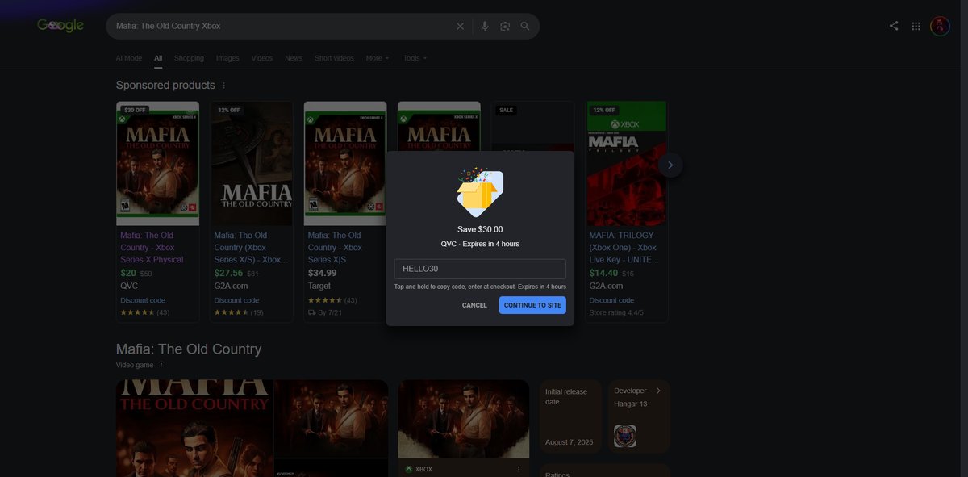Click Discount code under $27.56 G2A listing
This screenshot has width=968, height=477.
236,300
